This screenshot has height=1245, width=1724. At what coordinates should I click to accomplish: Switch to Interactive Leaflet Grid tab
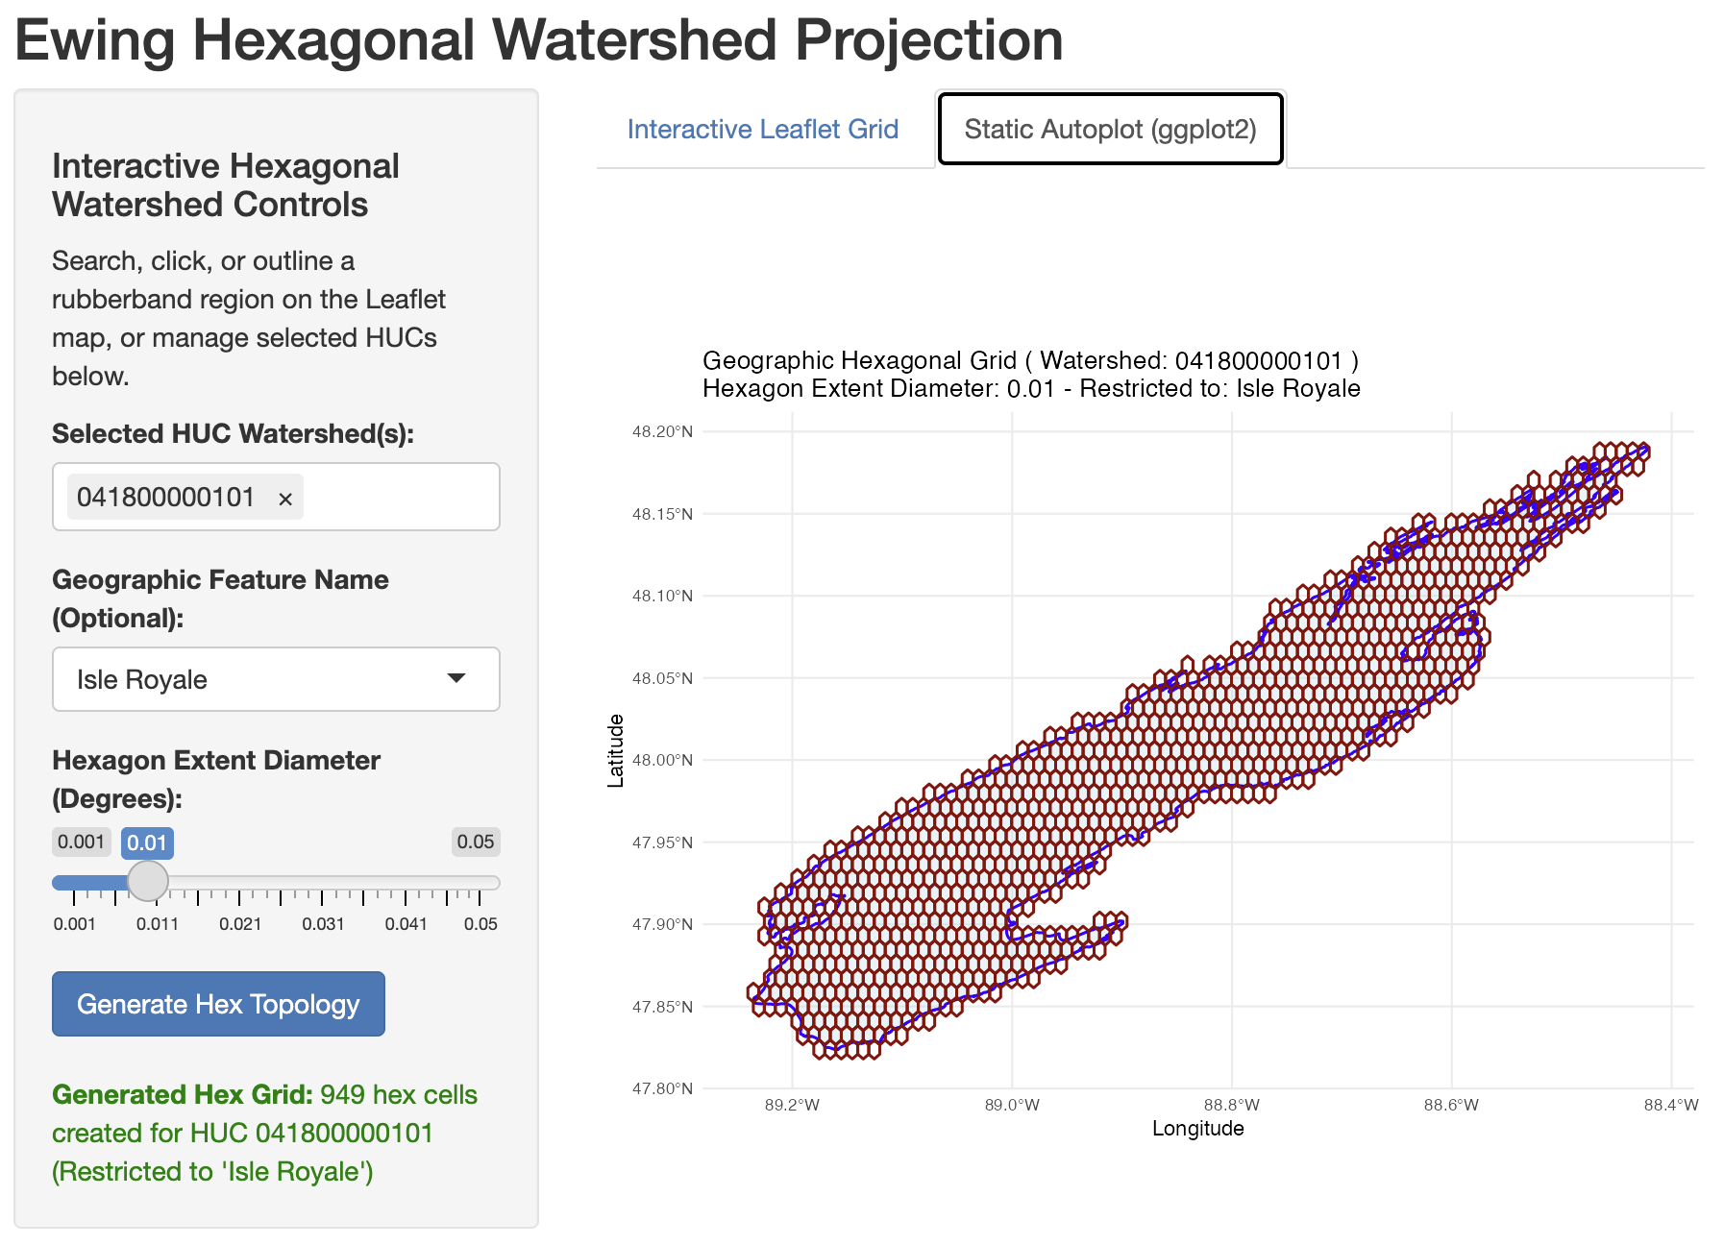tap(763, 130)
